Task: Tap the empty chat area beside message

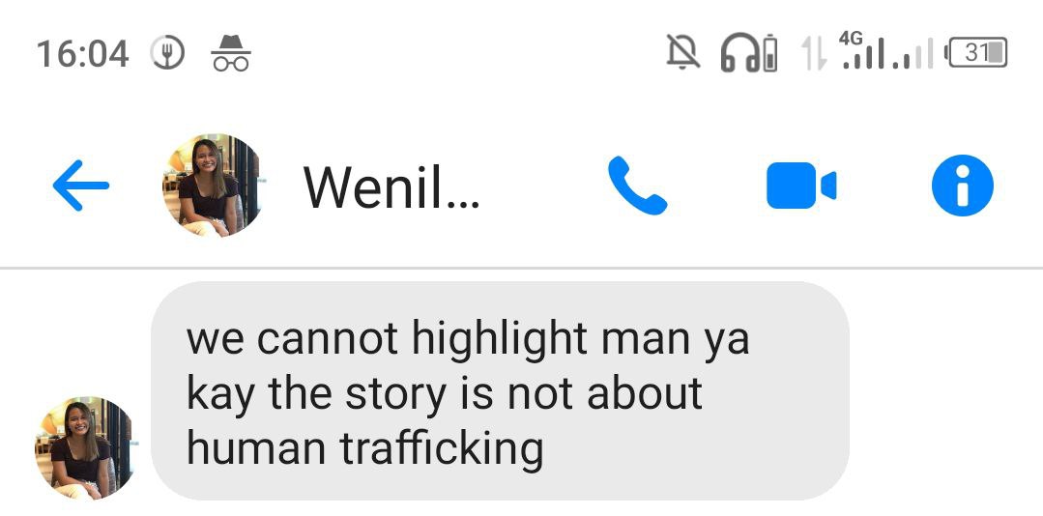Action: [x=944, y=391]
